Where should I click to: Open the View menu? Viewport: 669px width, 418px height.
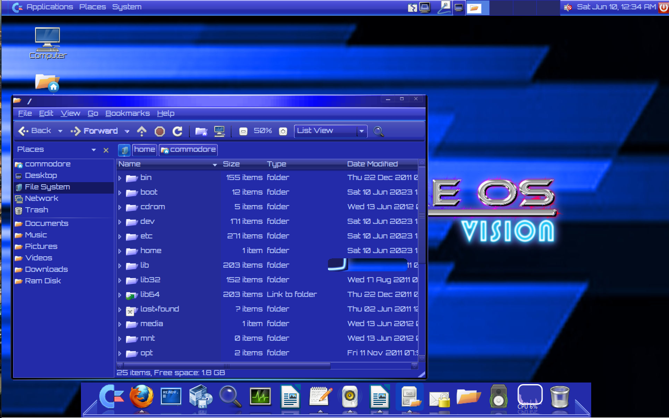pos(71,113)
